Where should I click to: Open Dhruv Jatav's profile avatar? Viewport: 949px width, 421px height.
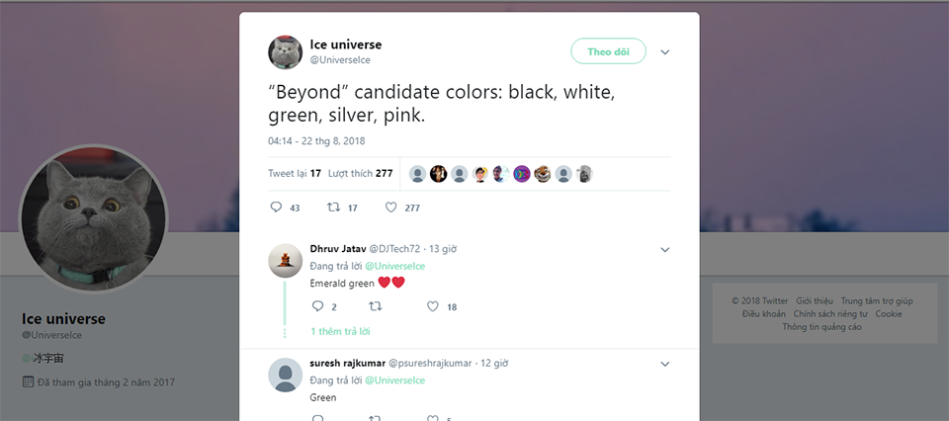pos(285,261)
